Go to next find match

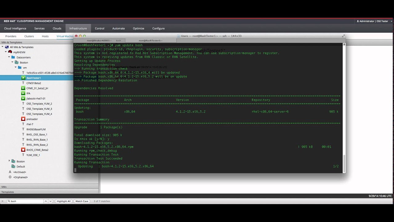(50, 201)
